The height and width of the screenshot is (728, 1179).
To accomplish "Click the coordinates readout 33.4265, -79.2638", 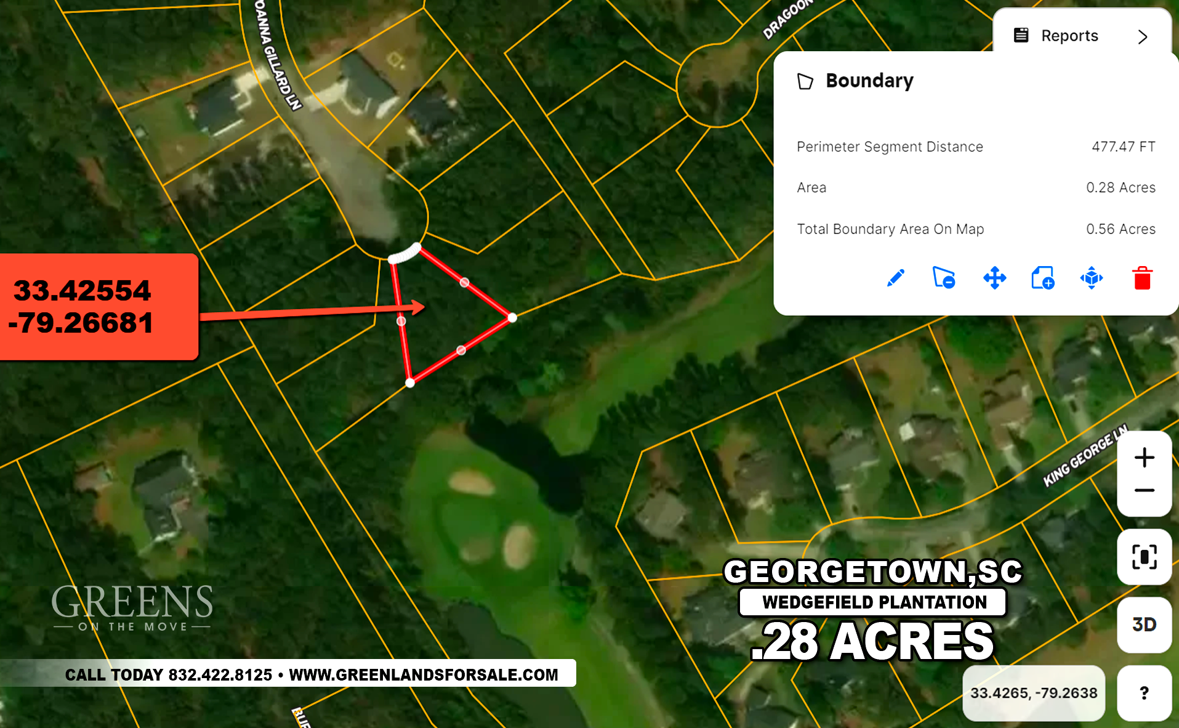I will [x=1034, y=693].
